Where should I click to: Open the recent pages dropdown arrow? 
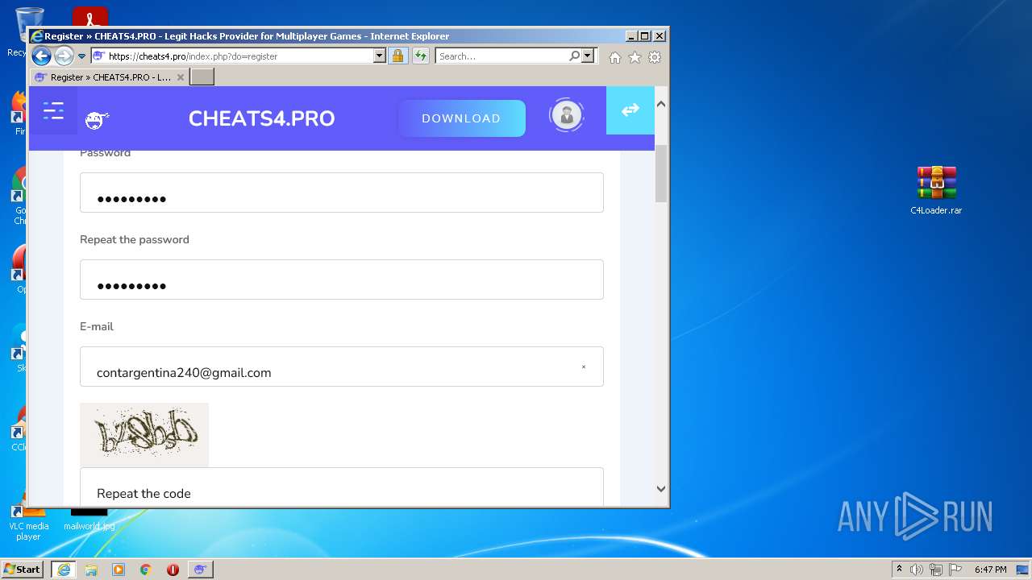[x=81, y=56]
